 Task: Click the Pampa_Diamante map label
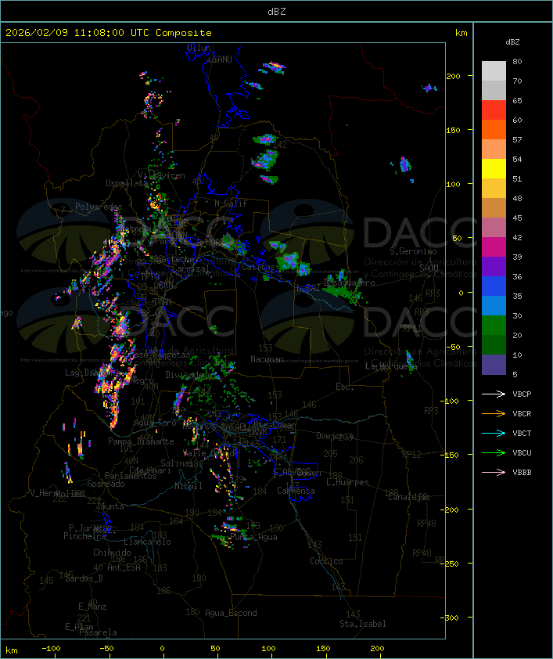pos(141,441)
